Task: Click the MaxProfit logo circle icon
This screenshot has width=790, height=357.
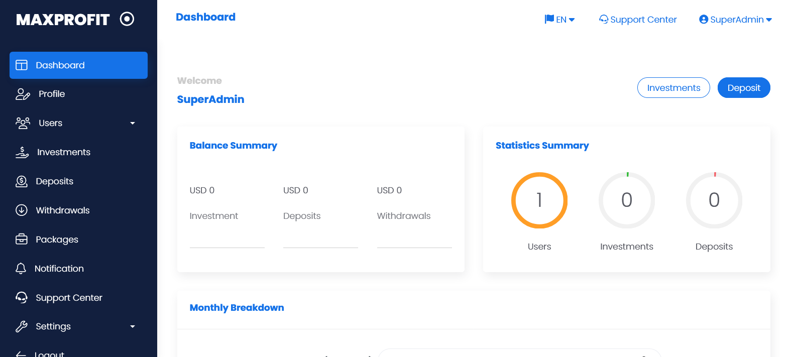Action: pos(127,19)
